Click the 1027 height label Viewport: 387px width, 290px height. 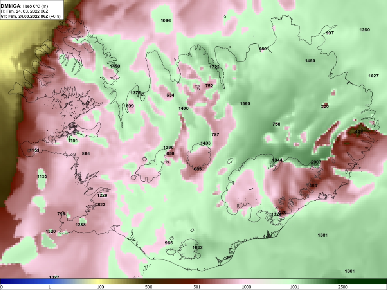click(x=373, y=76)
